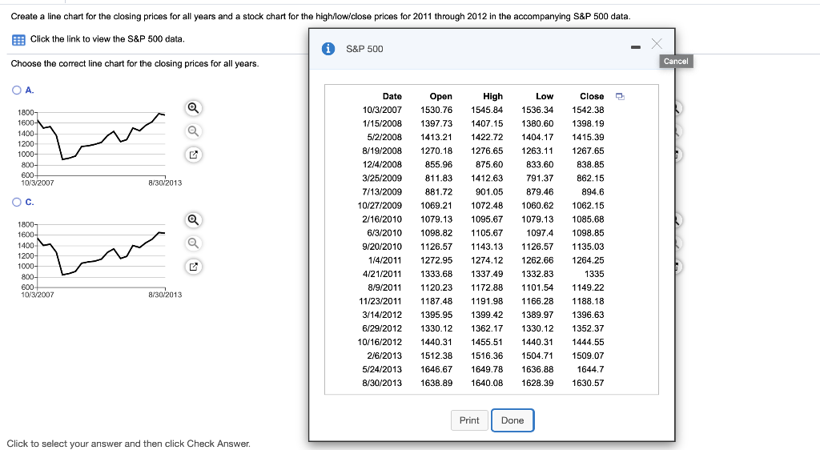Image resolution: width=820 pixels, height=450 pixels.
Task: Click the High column header
Action: (x=492, y=96)
